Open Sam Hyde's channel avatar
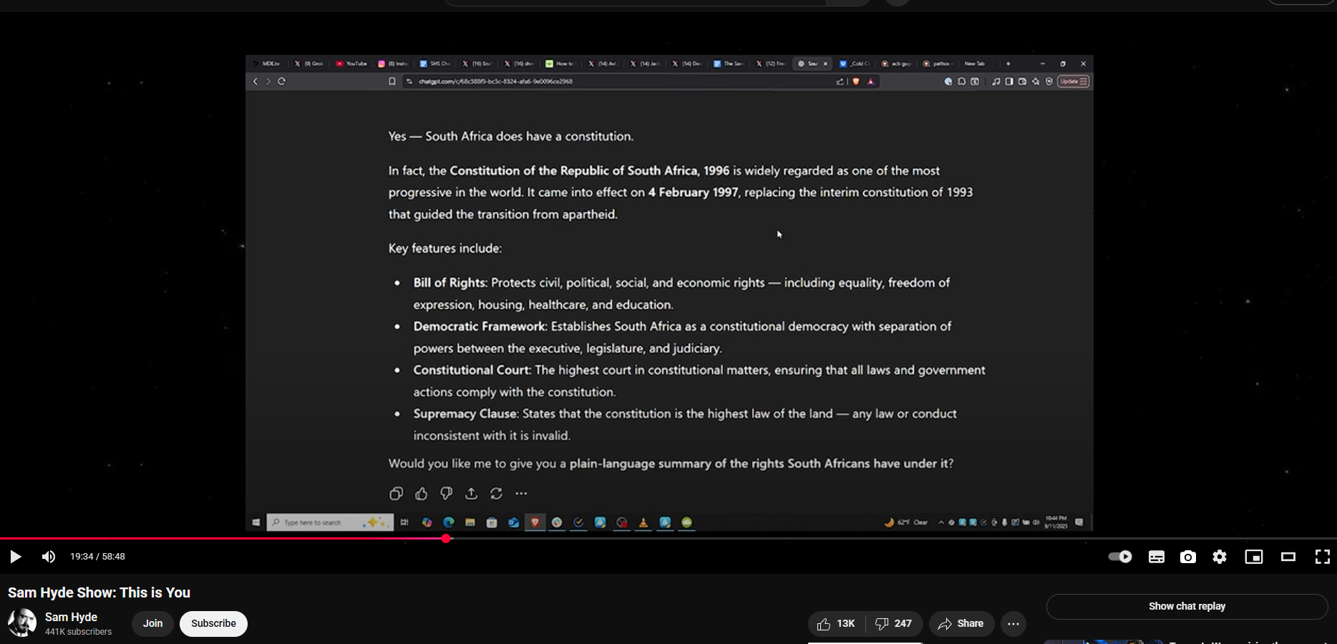This screenshot has height=644, width=1337. 22,623
